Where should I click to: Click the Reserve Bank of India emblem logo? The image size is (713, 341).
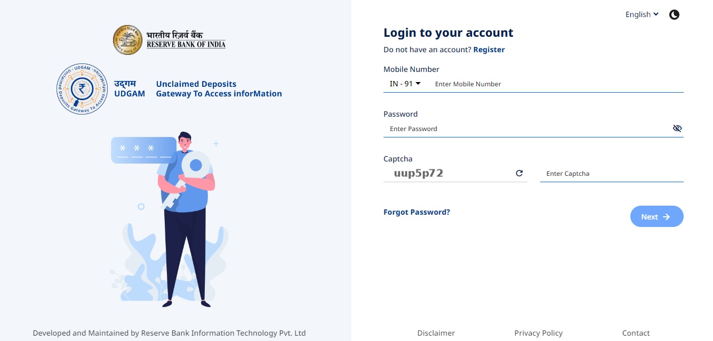(x=128, y=39)
